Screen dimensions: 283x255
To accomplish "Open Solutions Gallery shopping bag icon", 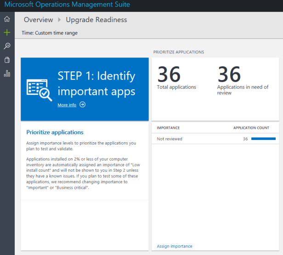I will coord(7,60).
